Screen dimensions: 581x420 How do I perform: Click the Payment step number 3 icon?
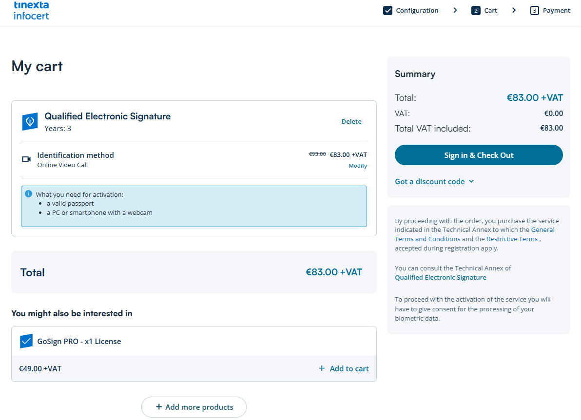pyautogui.click(x=535, y=10)
